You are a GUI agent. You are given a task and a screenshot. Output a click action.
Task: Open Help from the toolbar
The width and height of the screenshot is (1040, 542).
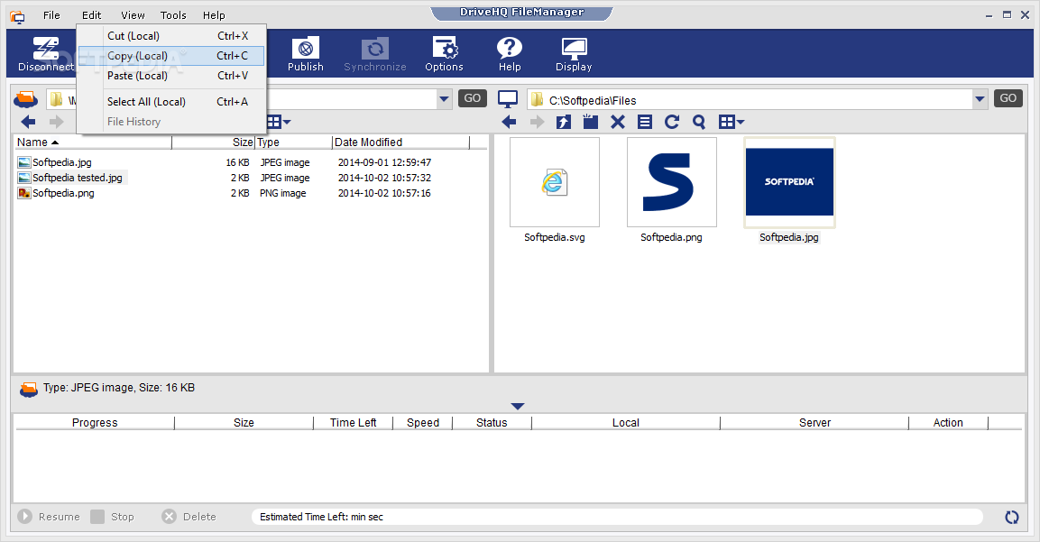510,54
